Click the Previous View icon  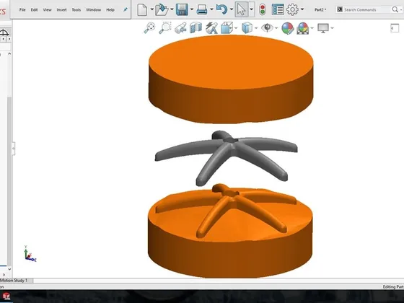[x=180, y=28]
